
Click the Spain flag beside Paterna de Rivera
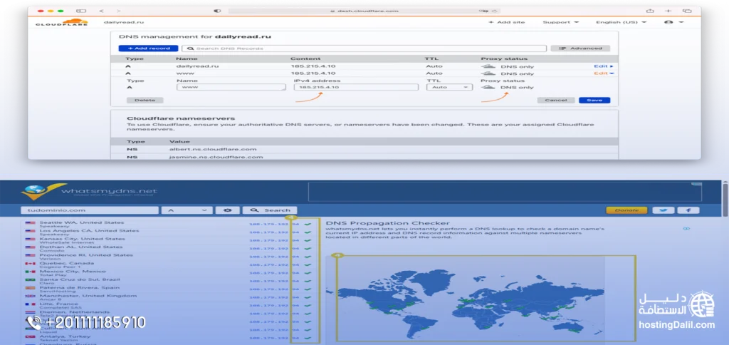[30, 288]
